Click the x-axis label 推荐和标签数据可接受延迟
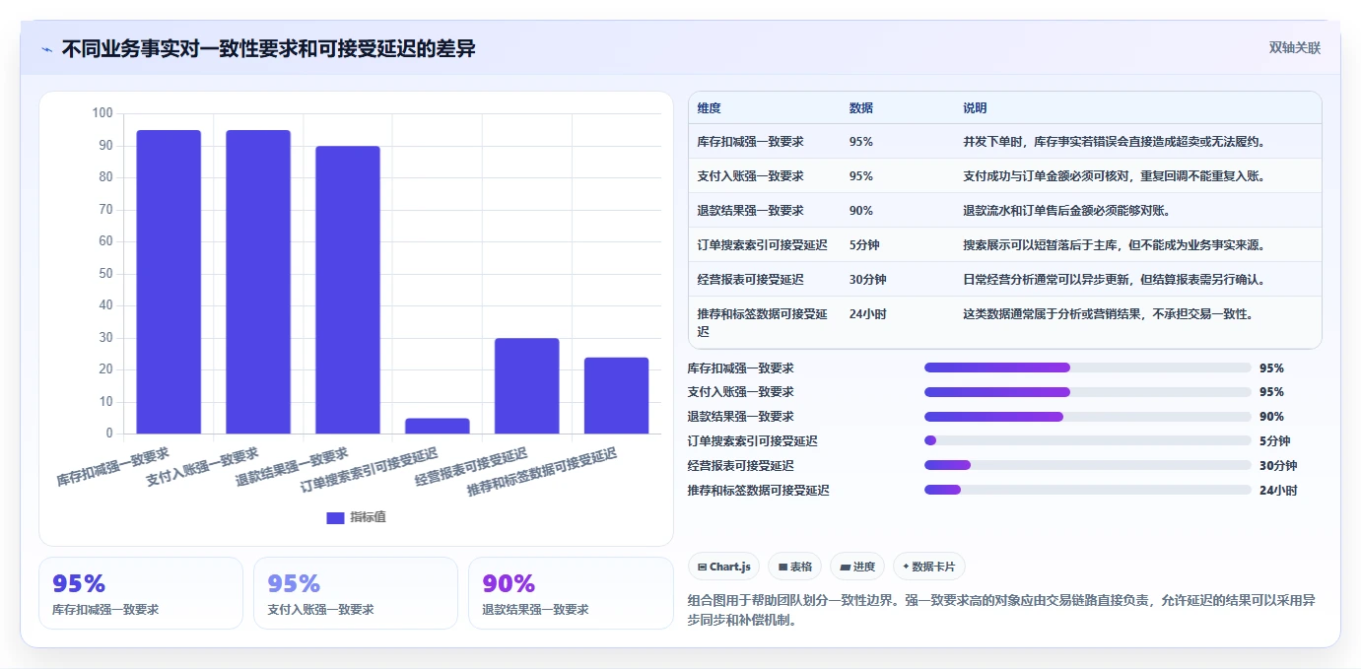The width and height of the screenshot is (1361, 669). point(542,472)
